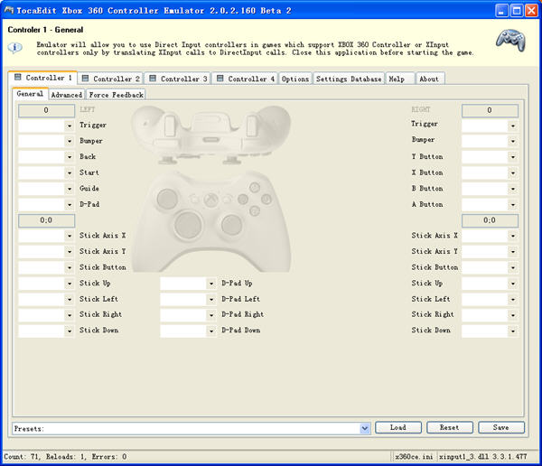Viewport: 542px width, 466px height.
Task: Select the Controller 4 tab
Action: [x=246, y=79]
